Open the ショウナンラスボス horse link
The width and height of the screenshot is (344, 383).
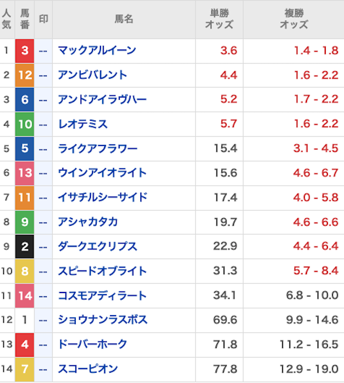[x=102, y=320]
